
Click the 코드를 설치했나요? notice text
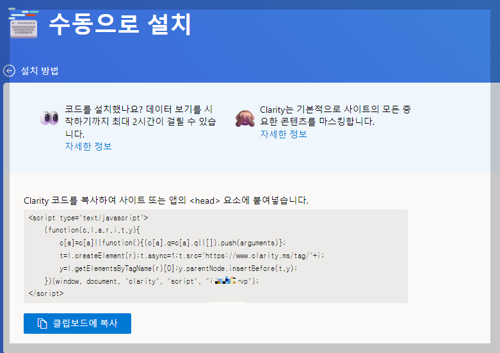coord(140,122)
